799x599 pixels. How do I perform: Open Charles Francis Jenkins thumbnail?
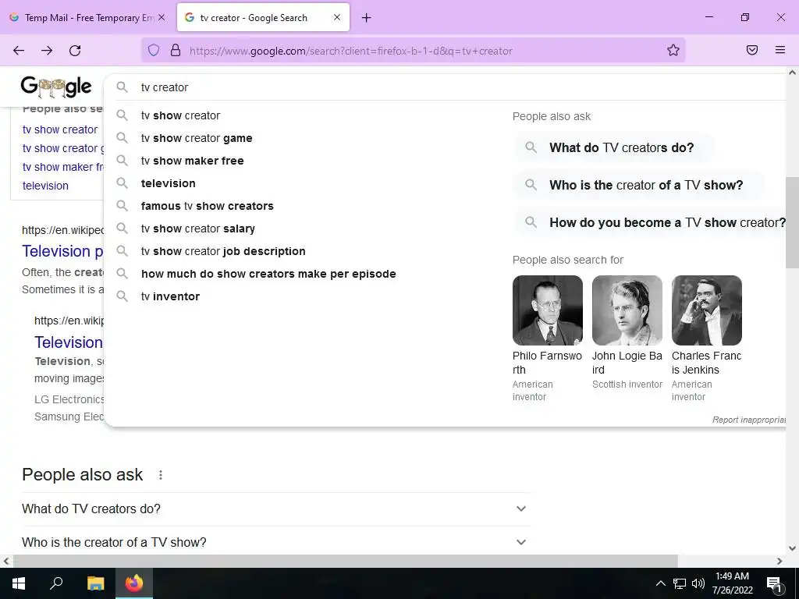[x=707, y=310]
